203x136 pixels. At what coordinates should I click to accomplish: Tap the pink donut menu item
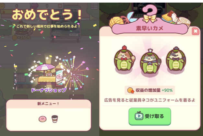point(42,119)
